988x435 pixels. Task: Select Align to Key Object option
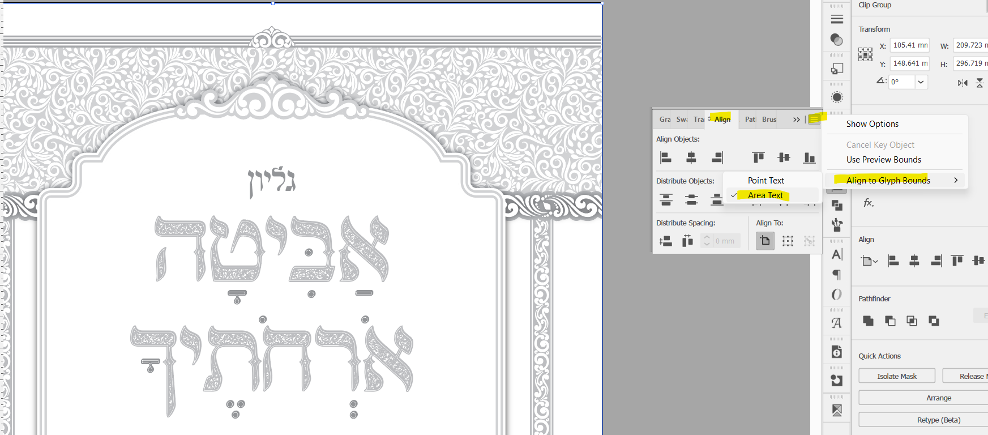coord(810,241)
